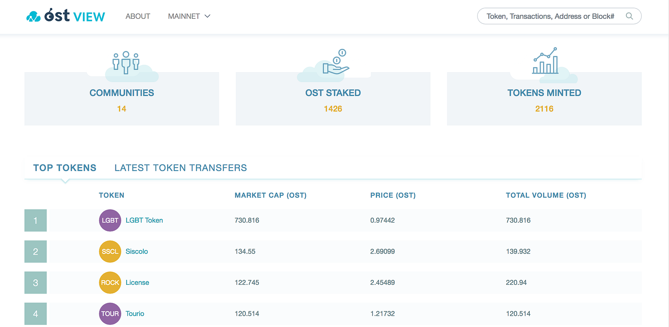This screenshot has width=669, height=327.
Task: Click Siscolo total volume 139.932
Action: pos(518,251)
